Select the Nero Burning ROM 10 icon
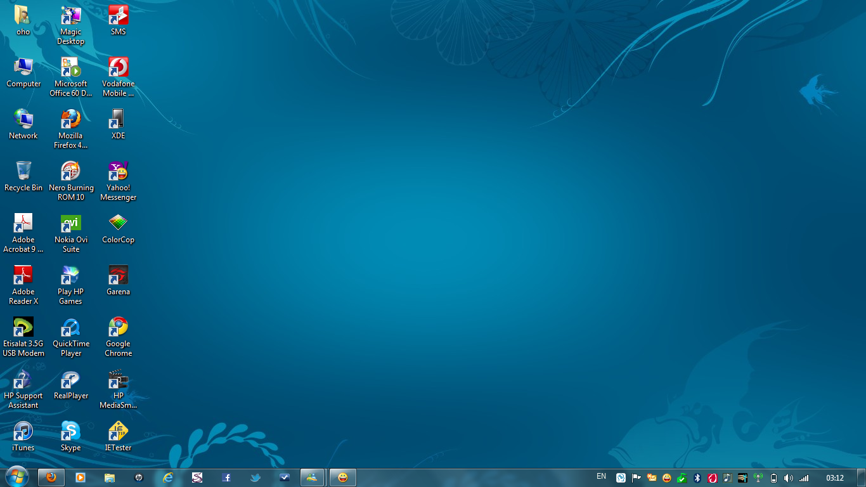This screenshot has width=866, height=487. click(x=70, y=171)
